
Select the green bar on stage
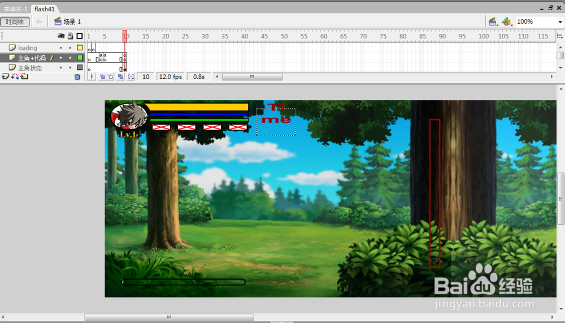click(x=199, y=120)
